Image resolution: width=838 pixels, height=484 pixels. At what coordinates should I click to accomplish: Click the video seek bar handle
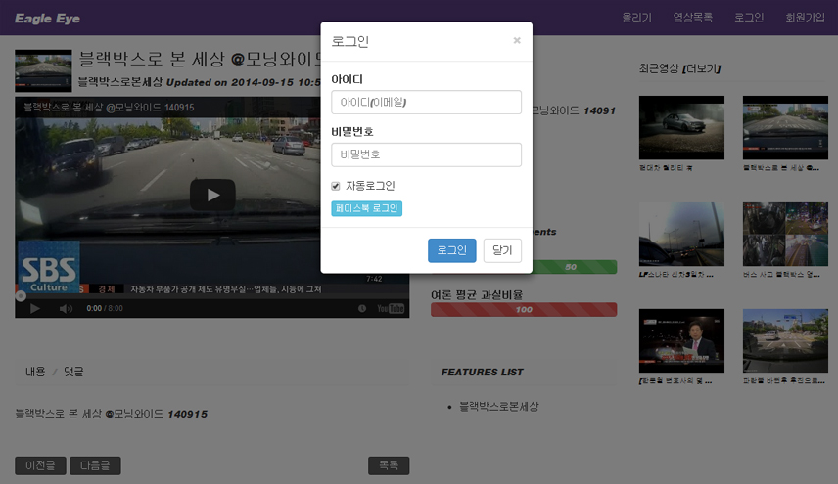click(19, 294)
